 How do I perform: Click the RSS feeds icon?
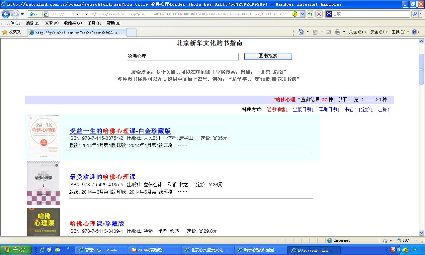315,32
